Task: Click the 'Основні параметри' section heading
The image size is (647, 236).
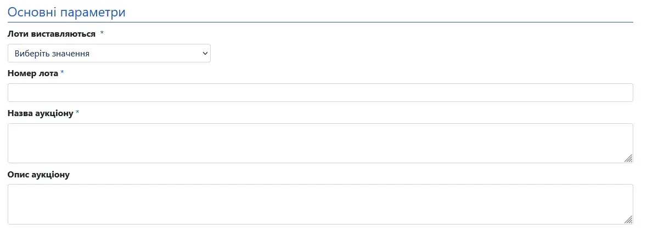Action: tap(66, 12)
